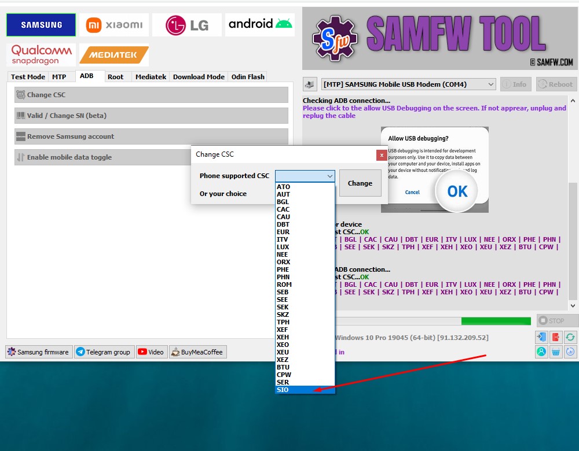The width and height of the screenshot is (579, 451).
Task: Click Enable mobile data toggle button
Action: (x=102, y=157)
